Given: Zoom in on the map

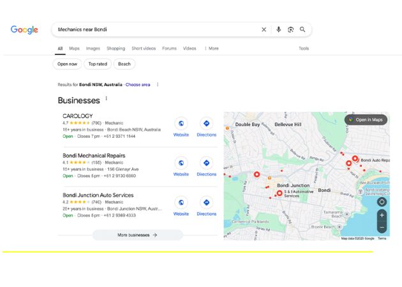Looking at the screenshot, I should [382, 216].
